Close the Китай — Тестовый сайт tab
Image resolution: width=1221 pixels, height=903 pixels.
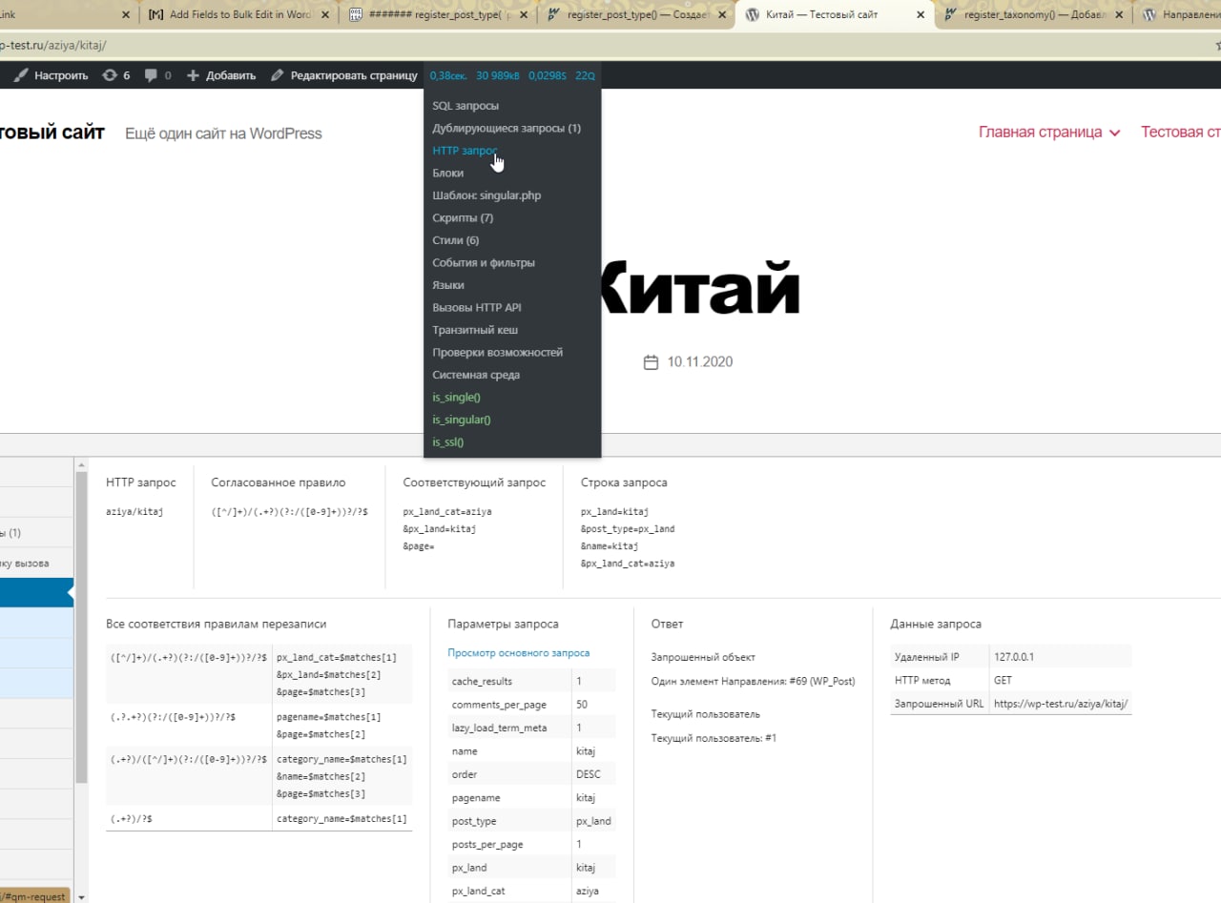click(x=921, y=15)
